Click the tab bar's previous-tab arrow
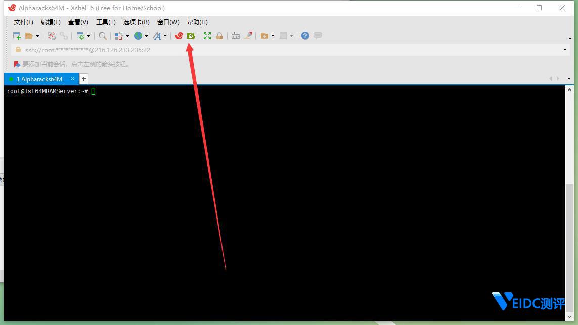 [551, 78]
